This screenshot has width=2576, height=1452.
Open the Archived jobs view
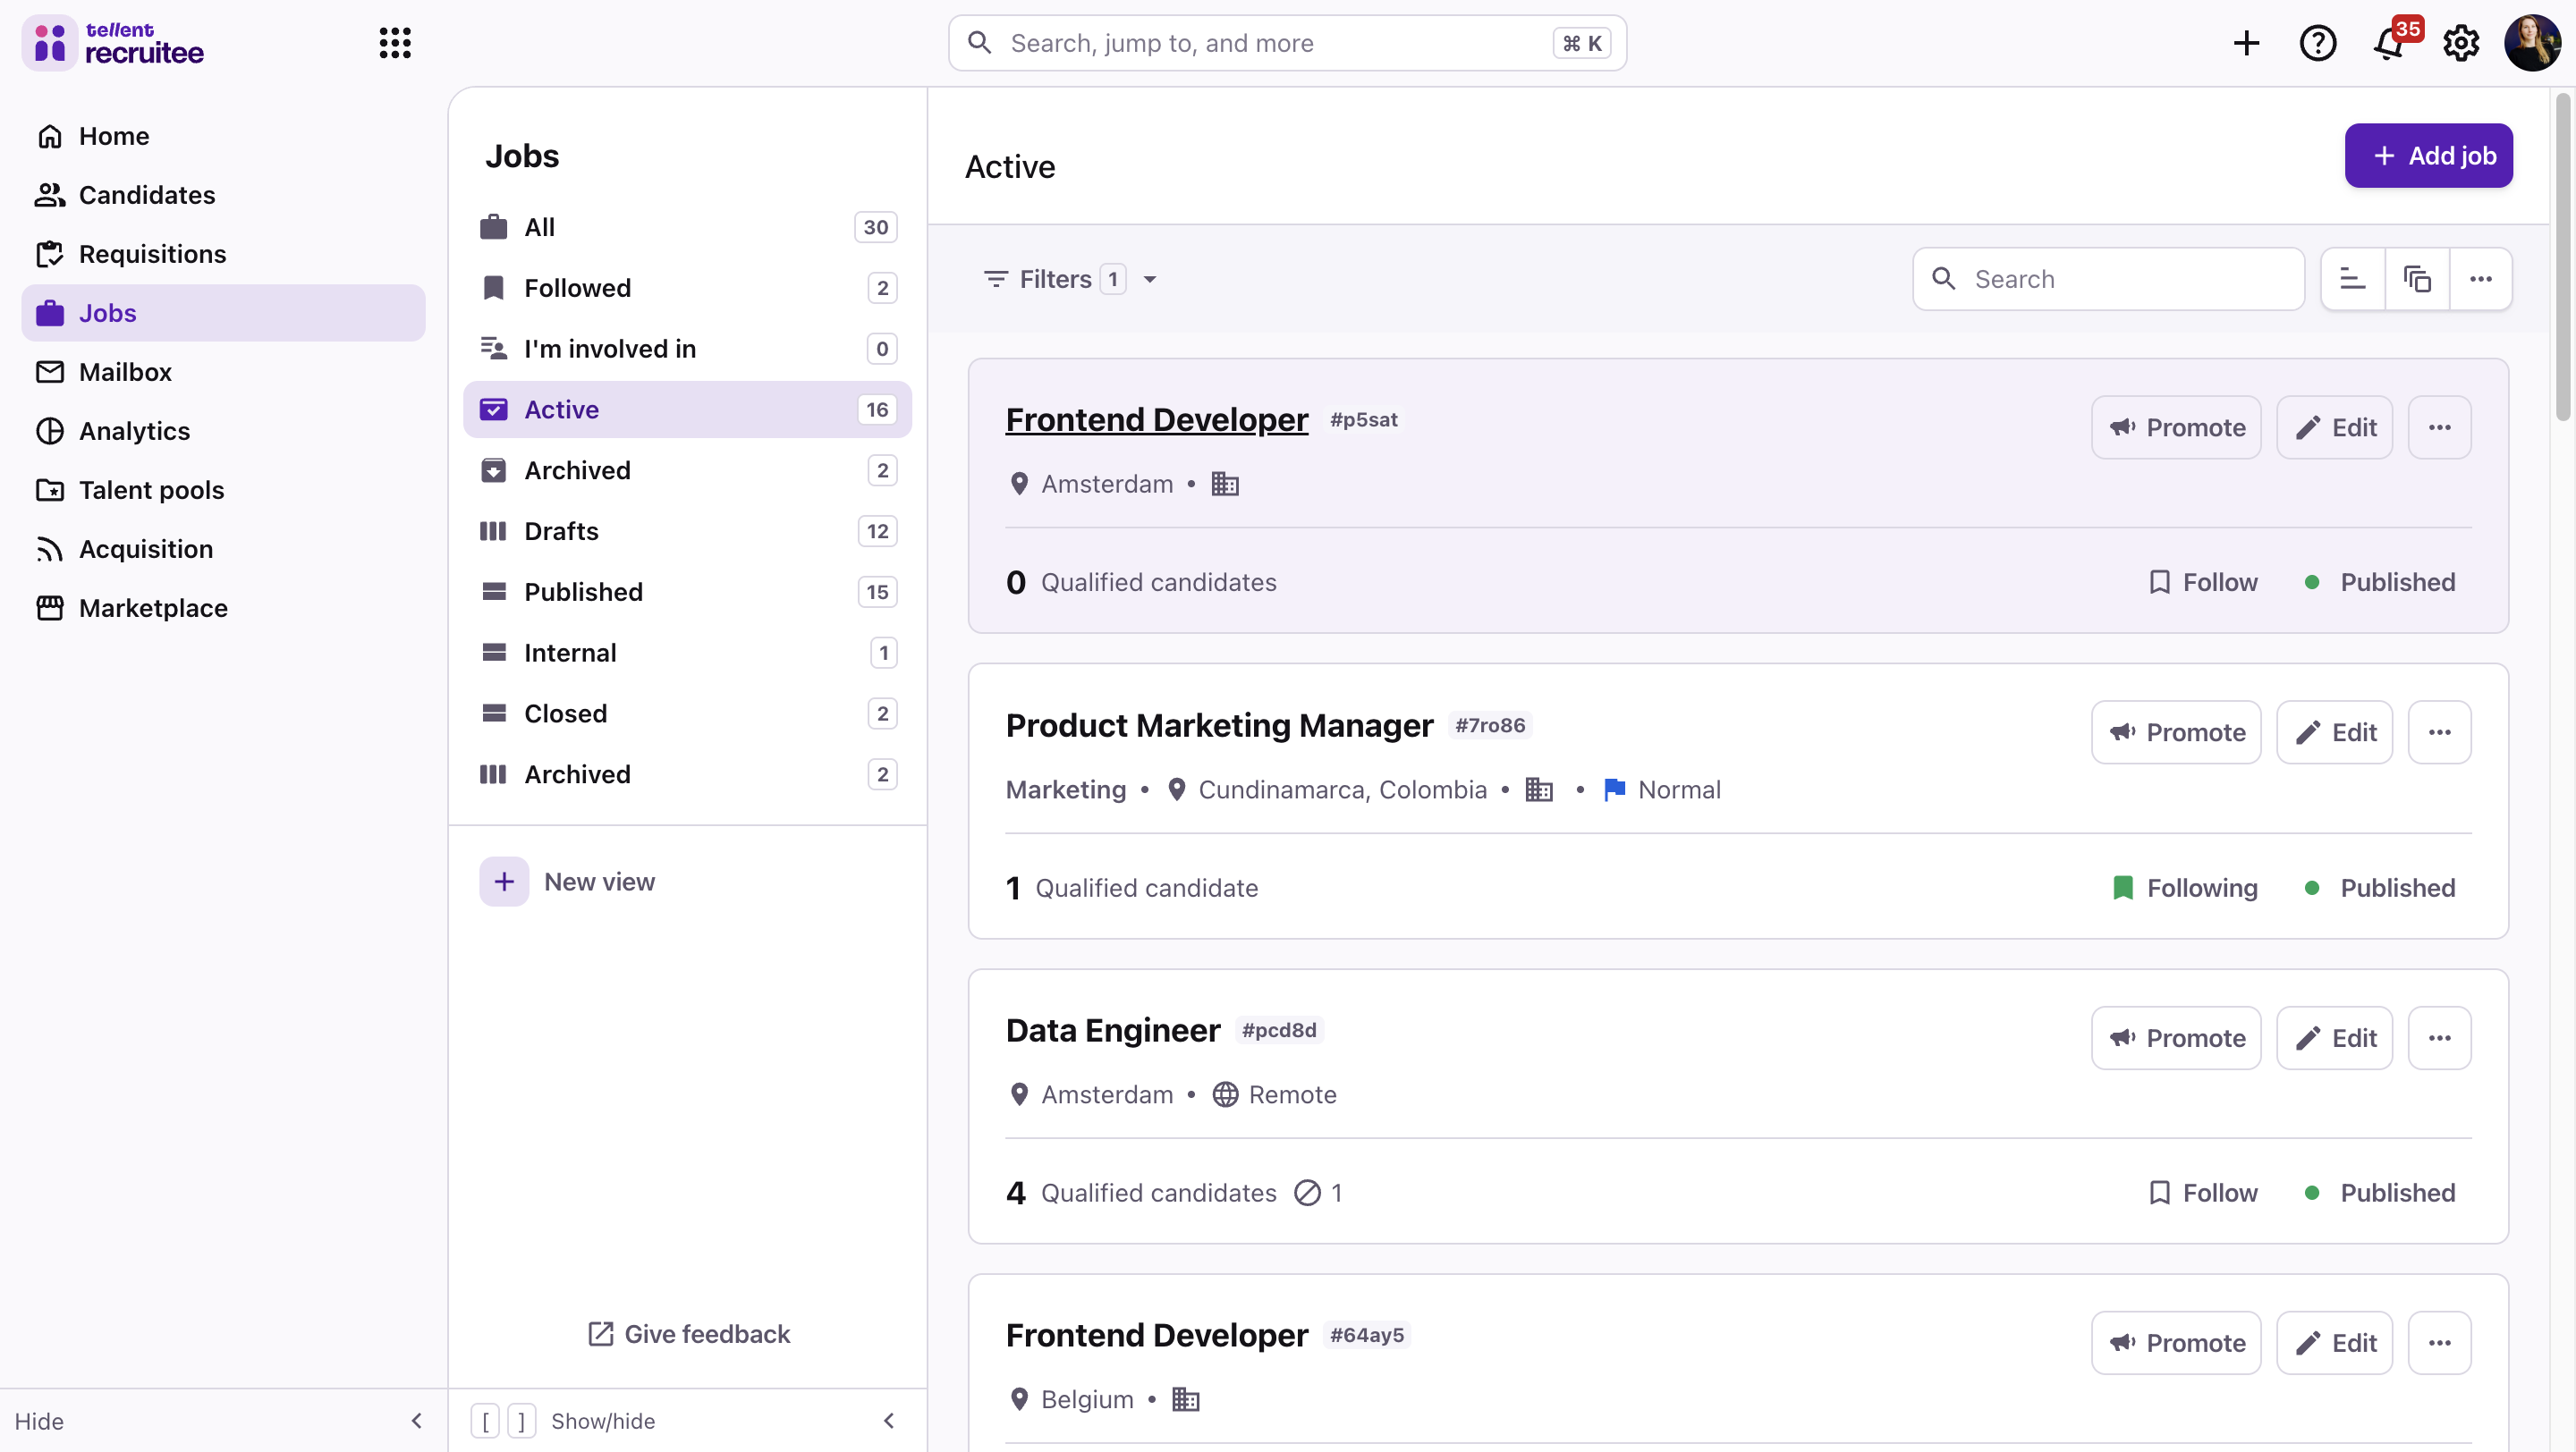tap(577, 469)
